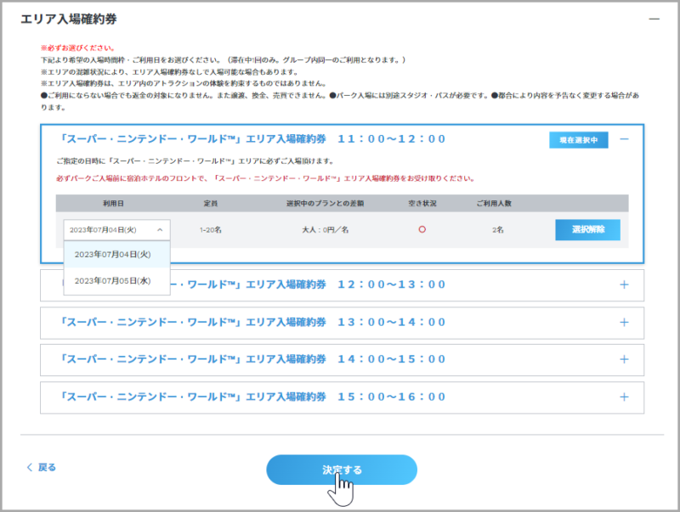Expand the 14:00〜15:00 ticket panel
The width and height of the screenshot is (680, 512).
pos(624,359)
